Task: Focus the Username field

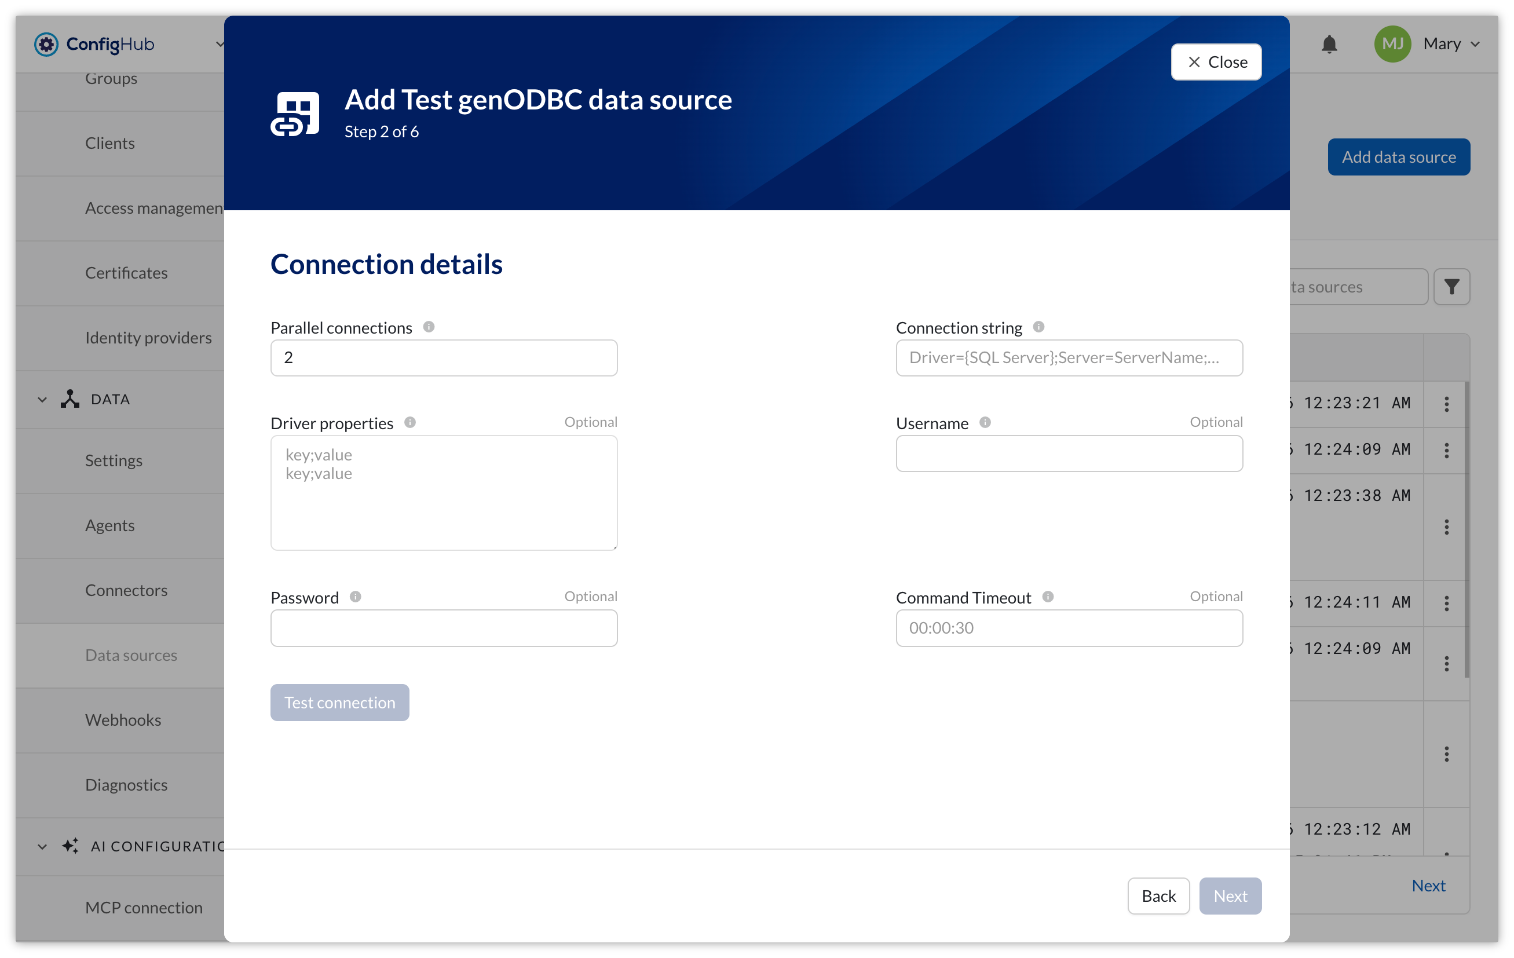Action: (x=1070, y=454)
